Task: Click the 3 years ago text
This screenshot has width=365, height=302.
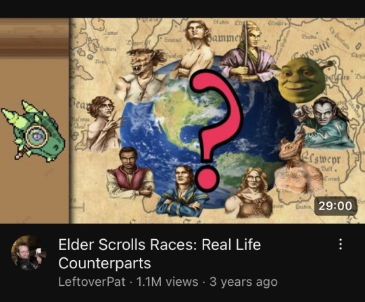Action: [x=243, y=282]
